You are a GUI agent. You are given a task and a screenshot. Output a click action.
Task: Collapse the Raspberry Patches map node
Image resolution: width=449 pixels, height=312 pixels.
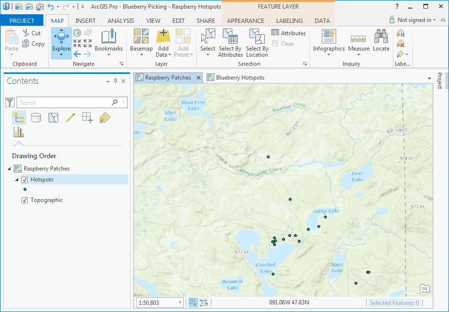coord(9,169)
